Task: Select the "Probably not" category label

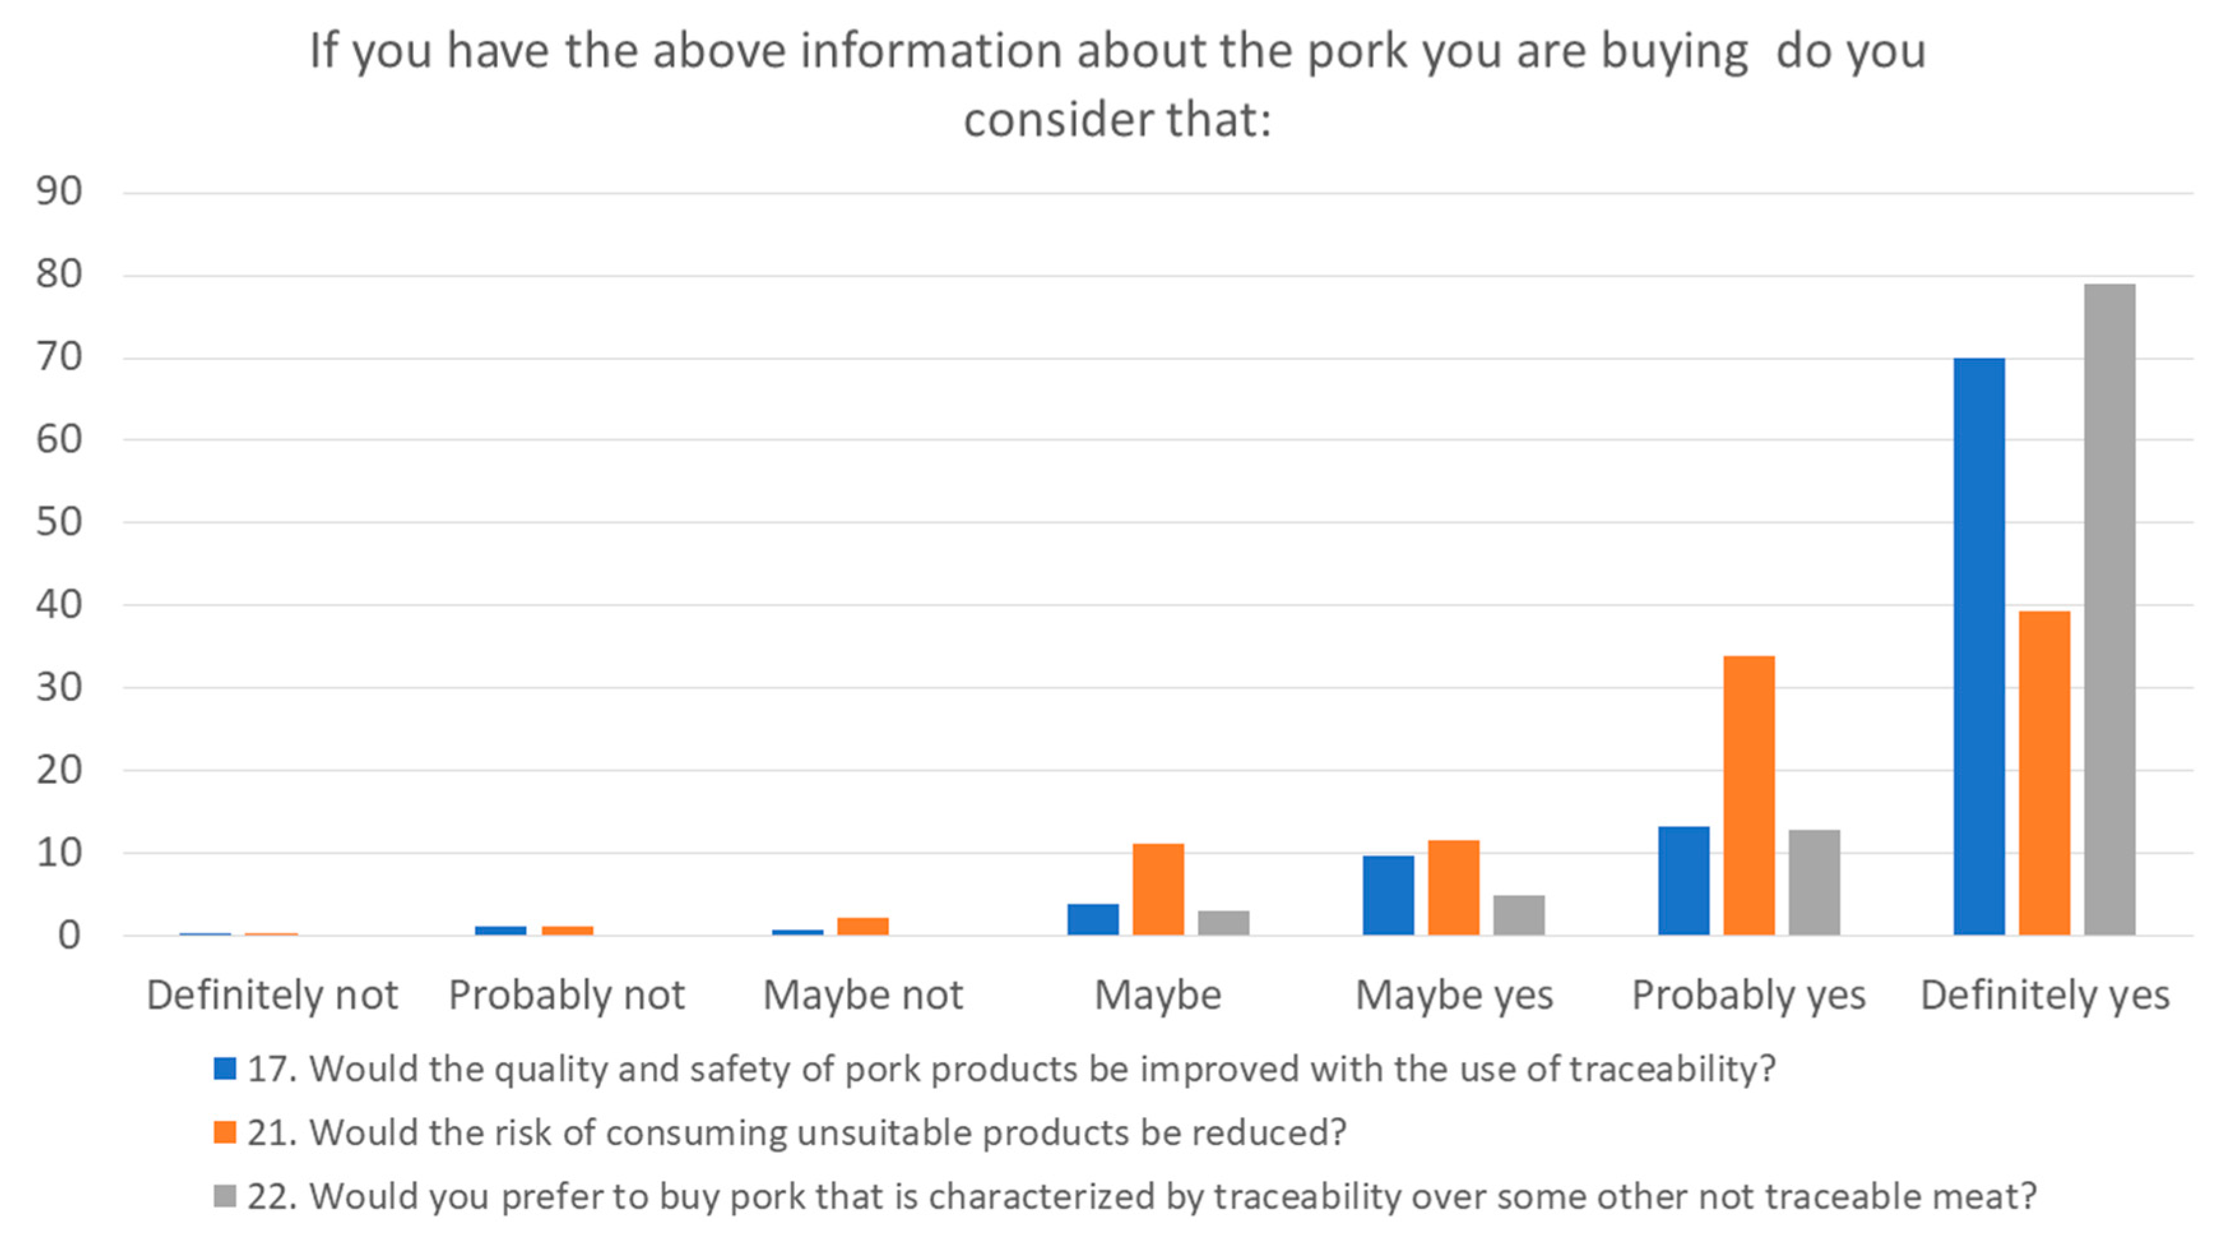Action: 567,995
